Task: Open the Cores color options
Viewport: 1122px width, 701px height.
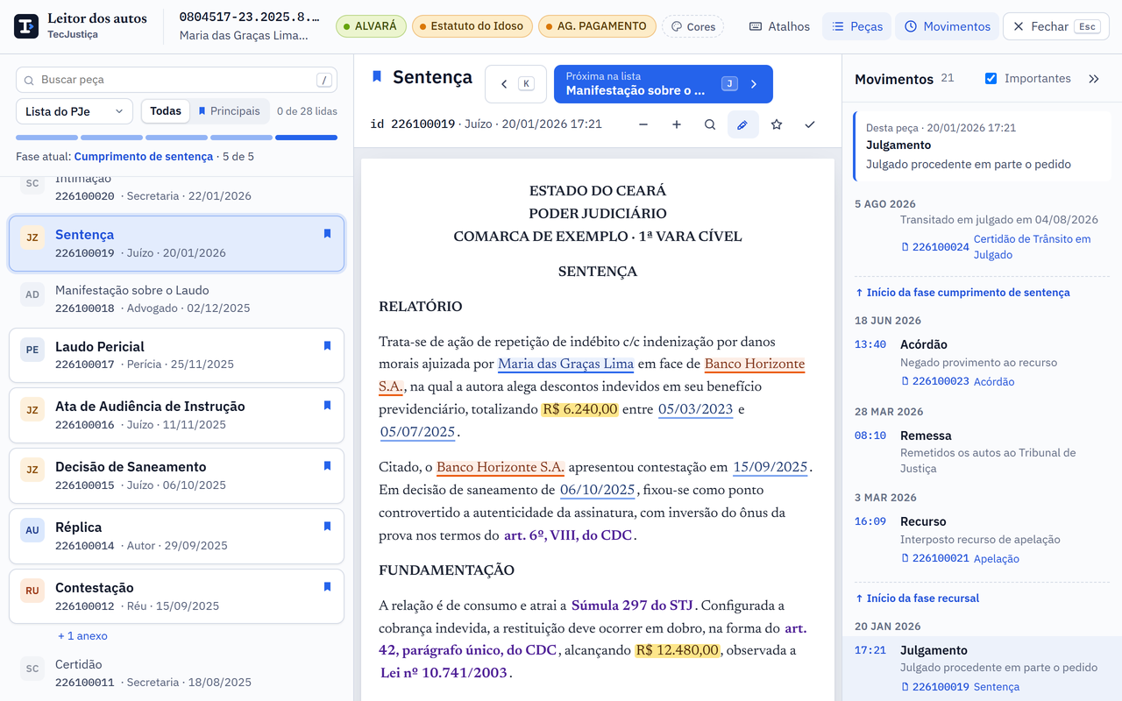Action: pos(692,26)
